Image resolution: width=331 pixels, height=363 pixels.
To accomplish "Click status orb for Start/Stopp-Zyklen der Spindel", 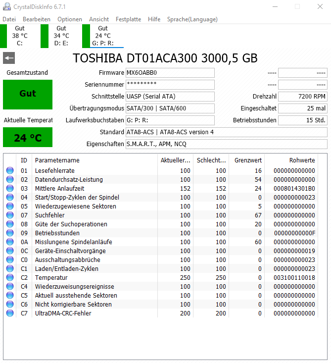I will 10,197.
